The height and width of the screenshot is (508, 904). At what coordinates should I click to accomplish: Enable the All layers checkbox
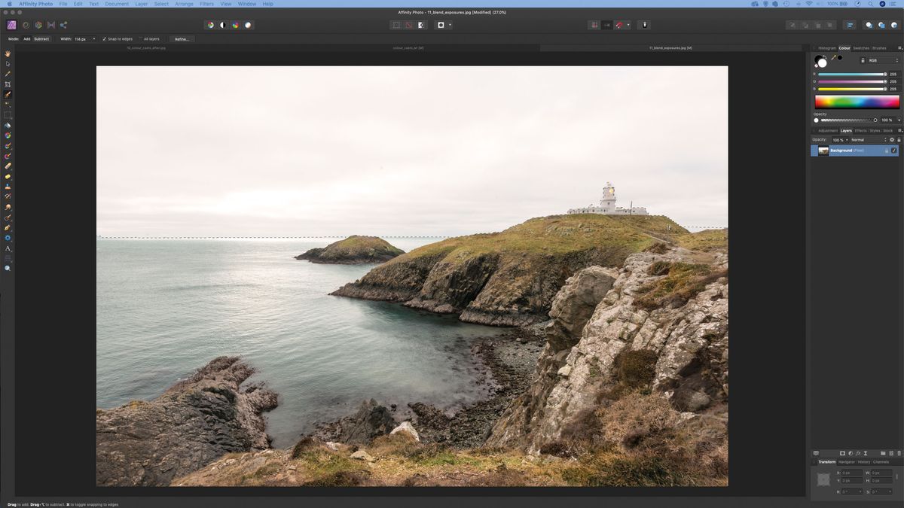[140, 38]
